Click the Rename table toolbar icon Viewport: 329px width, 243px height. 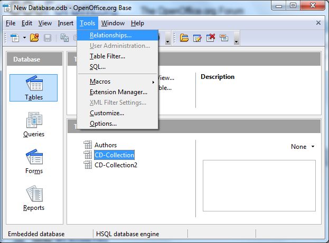coord(224,38)
